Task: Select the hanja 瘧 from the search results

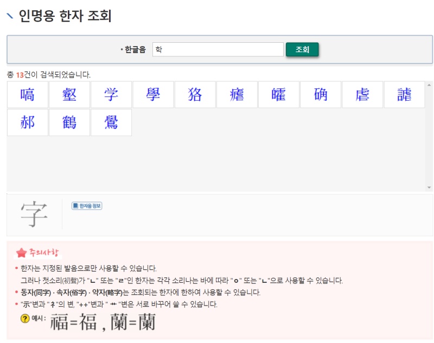Action: pyautogui.click(x=236, y=94)
